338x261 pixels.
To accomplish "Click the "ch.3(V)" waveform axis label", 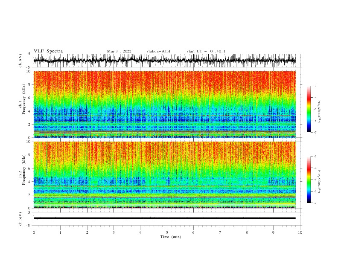I will tap(20, 219).
